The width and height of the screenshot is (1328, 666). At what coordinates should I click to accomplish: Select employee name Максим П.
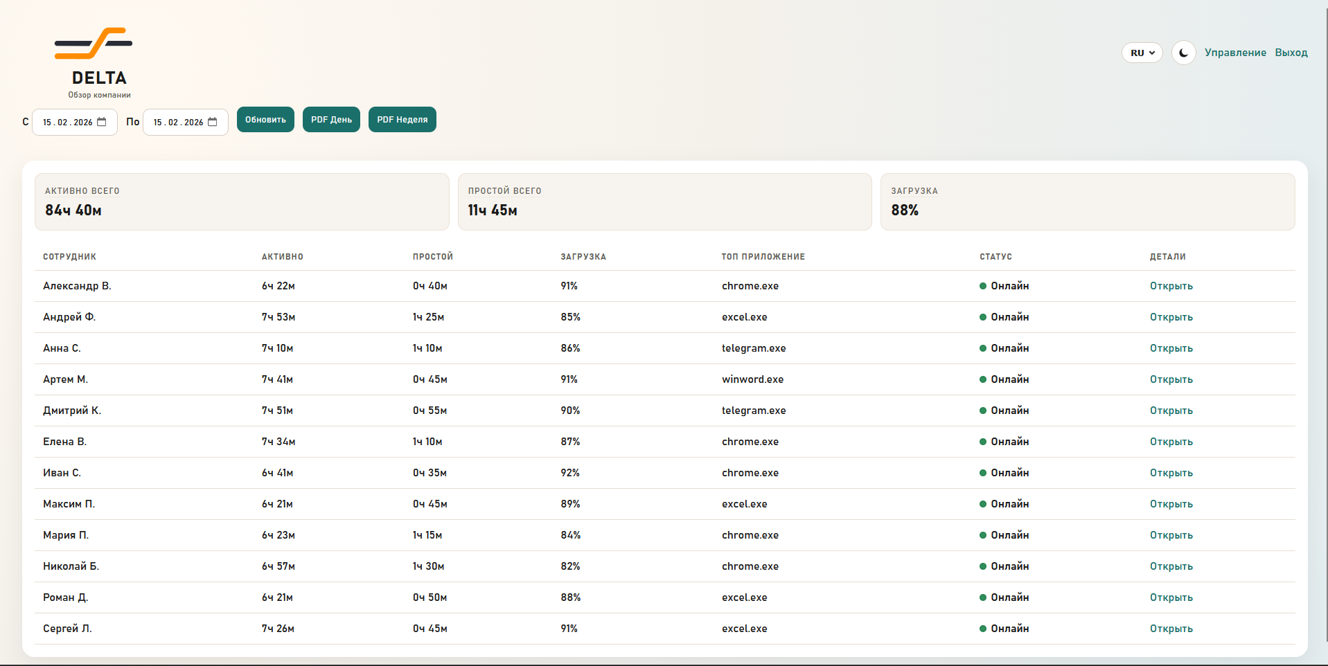click(x=69, y=504)
